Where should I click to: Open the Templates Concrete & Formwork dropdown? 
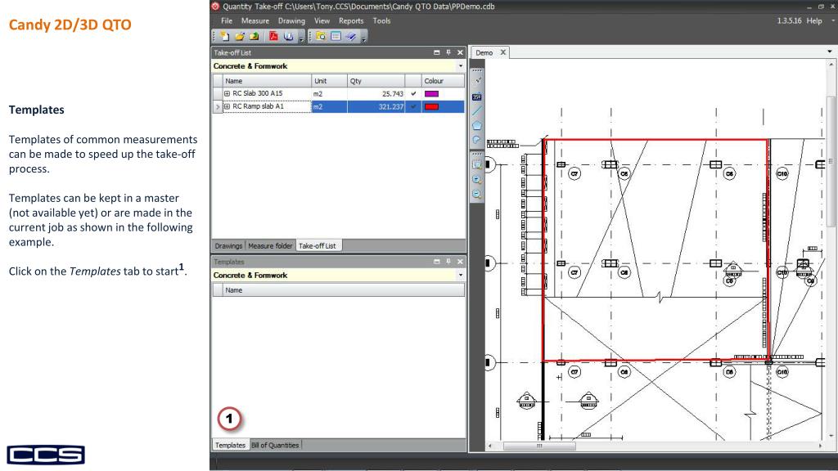pyautogui.click(x=460, y=275)
